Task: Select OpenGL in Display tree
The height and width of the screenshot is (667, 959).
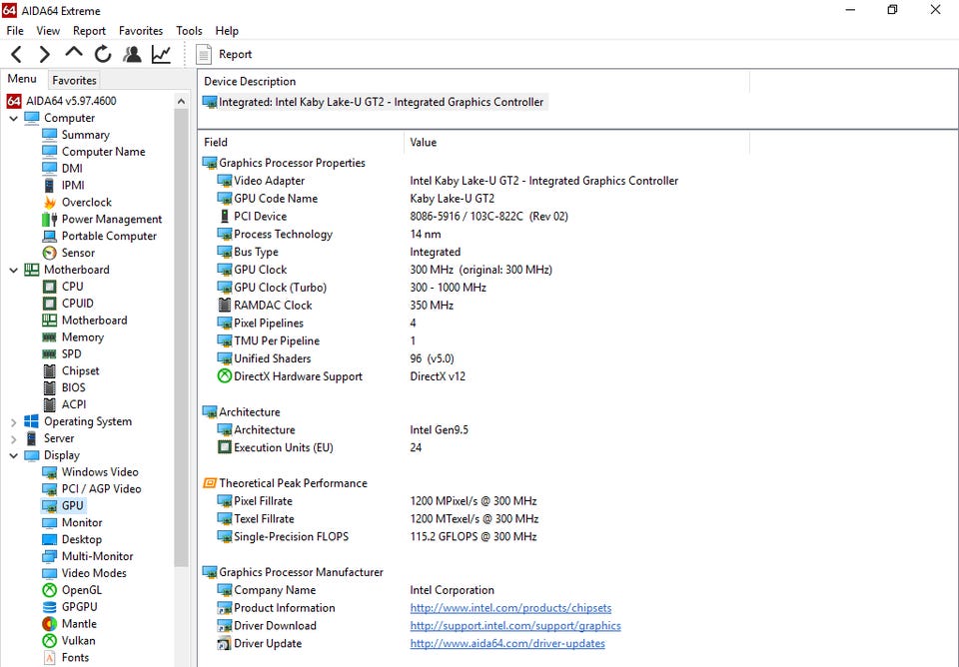Action: 72,590
